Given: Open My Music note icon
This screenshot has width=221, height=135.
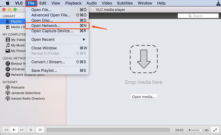Looking at the screenshot, I should tap(8, 45).
